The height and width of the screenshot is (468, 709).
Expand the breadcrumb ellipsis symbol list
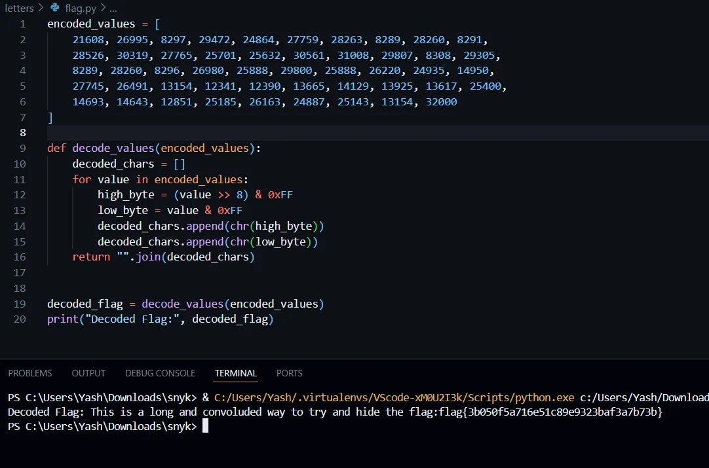[x=113, y=9]
